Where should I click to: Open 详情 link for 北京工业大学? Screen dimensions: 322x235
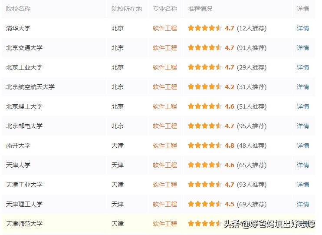pyautogui.click(x=303, y=67)
